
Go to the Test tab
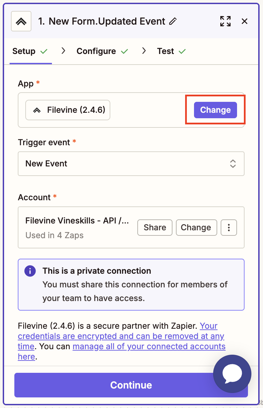(166, 51)
